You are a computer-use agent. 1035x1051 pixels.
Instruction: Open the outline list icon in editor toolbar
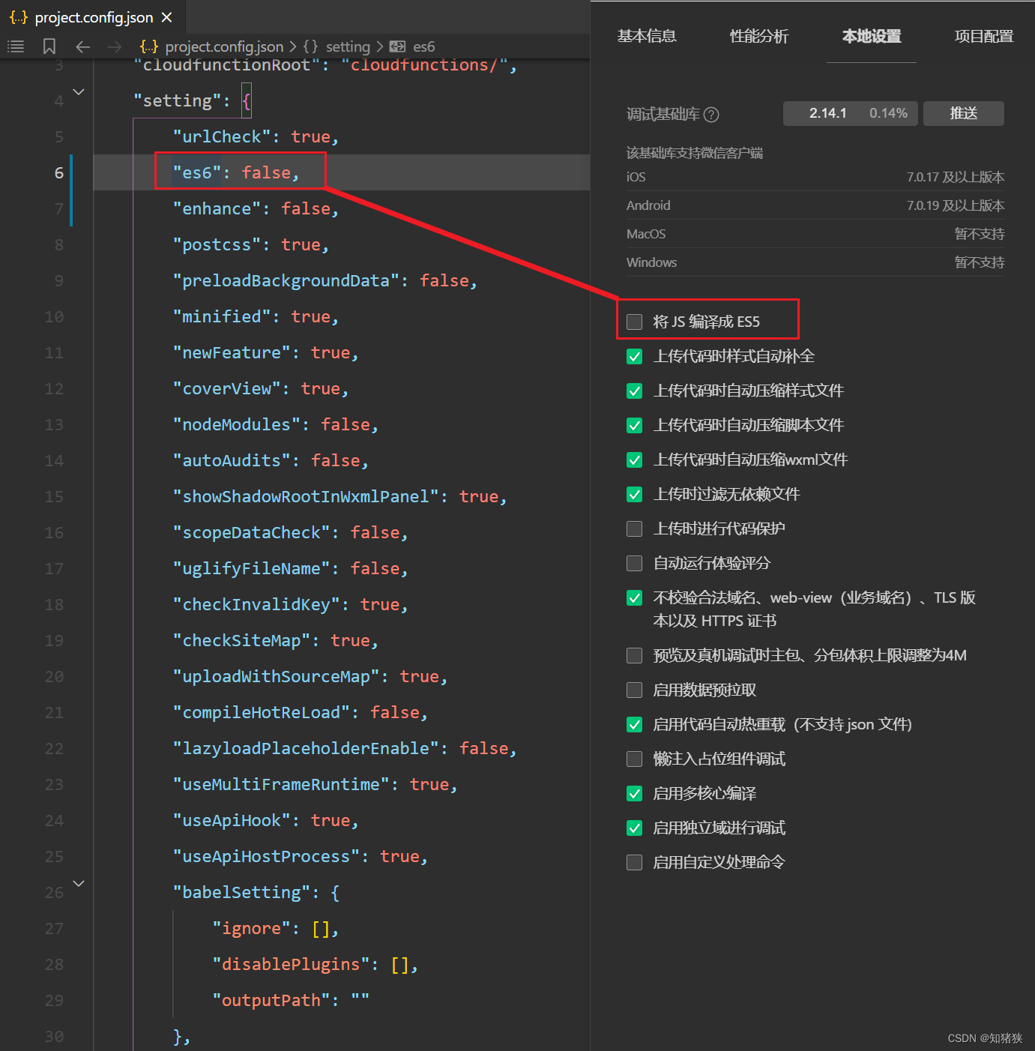click(16, 46)
